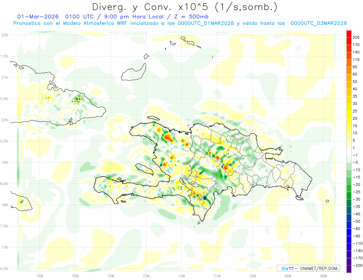Viewport: 363px width, 280px height.
Task: Click the colorbar label -110
Action: [x=358, y=243]
